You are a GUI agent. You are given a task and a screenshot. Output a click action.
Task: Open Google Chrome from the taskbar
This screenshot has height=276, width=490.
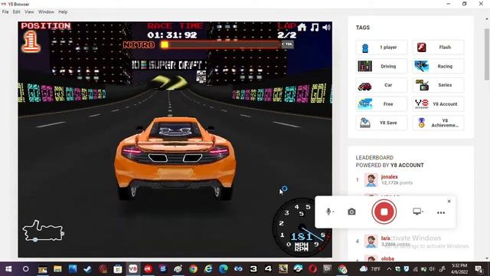(x=193, y=269)
